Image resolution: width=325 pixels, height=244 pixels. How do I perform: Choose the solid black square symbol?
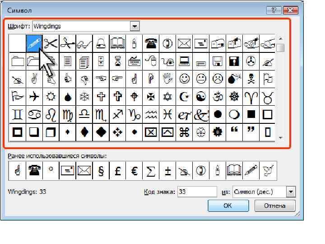251,114
